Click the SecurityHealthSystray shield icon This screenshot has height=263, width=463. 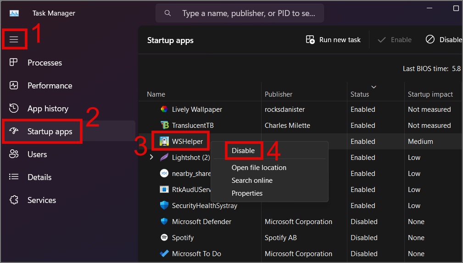click(164, 205)
